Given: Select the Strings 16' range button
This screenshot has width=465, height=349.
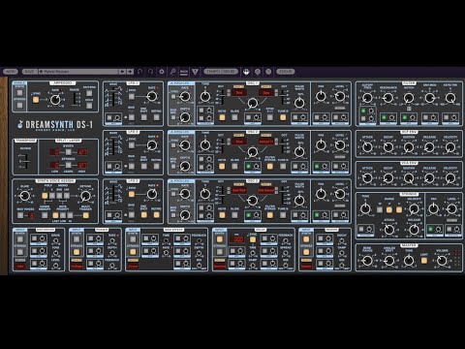Looking at the screenshot, I should click(x=380, y=209).
